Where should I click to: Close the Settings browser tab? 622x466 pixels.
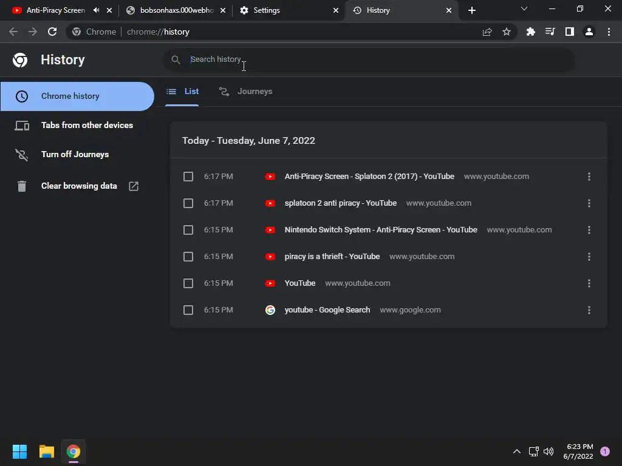click(335, 10)
